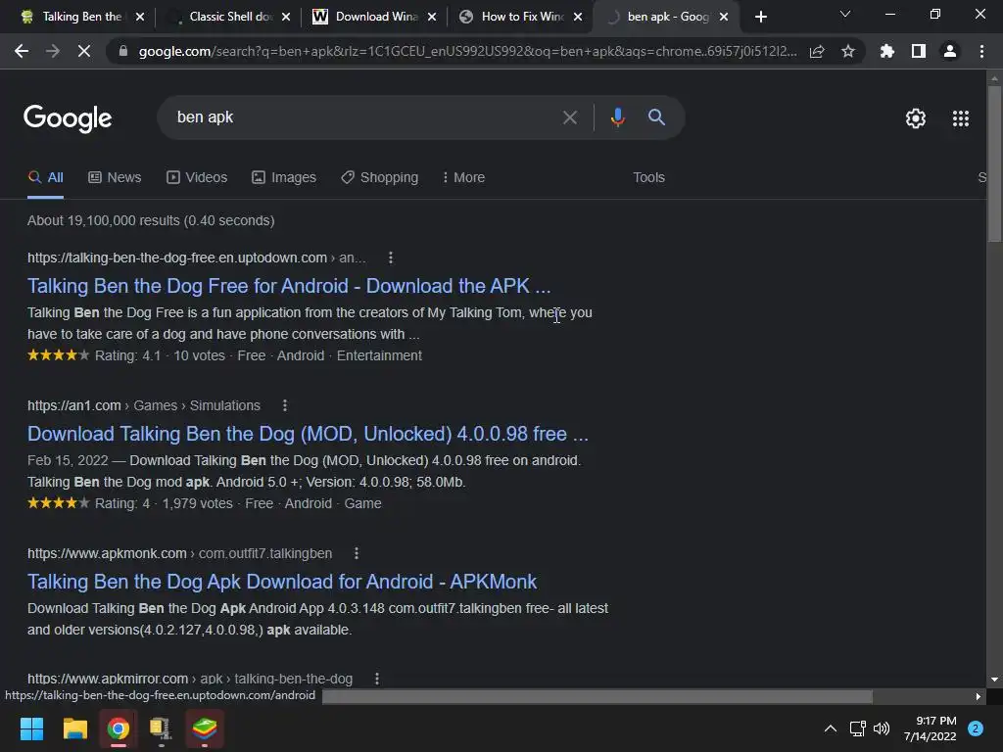The width and height of the screenshot is (1003, 752).
Task: Open the clock and date flyout
Action: [931, 728]
